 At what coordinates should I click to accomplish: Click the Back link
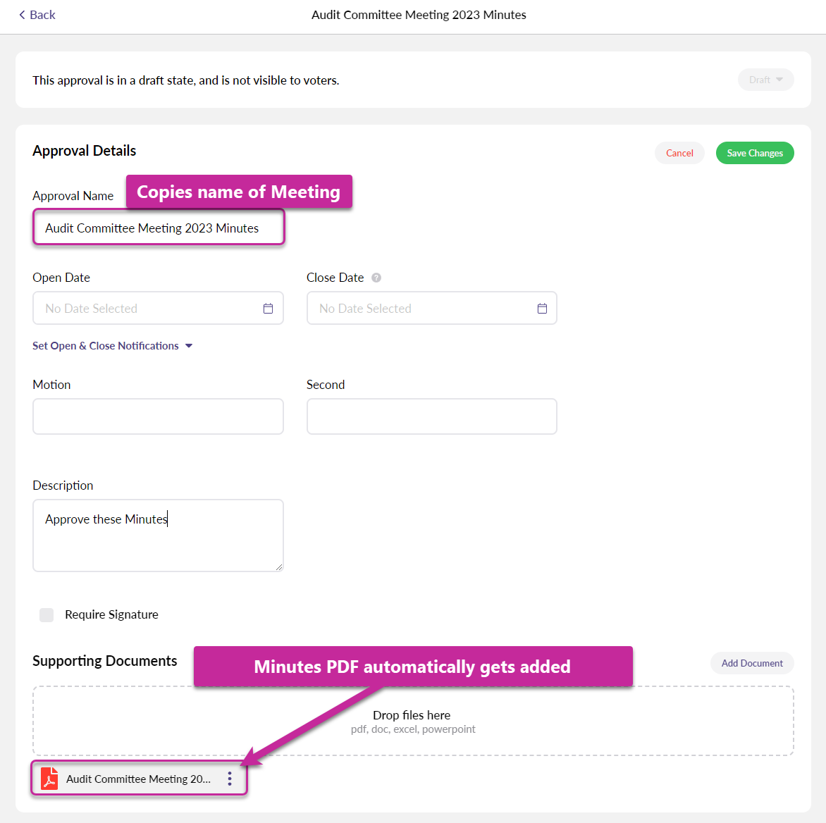[x=42, y=15]
